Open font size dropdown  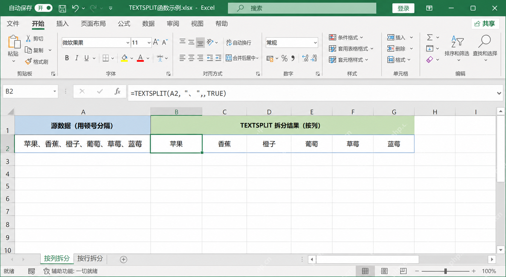[149, 43]
